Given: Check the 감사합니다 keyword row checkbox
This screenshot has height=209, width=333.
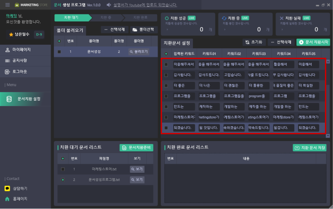Looking at the screenshot, I should click(166, 75).
